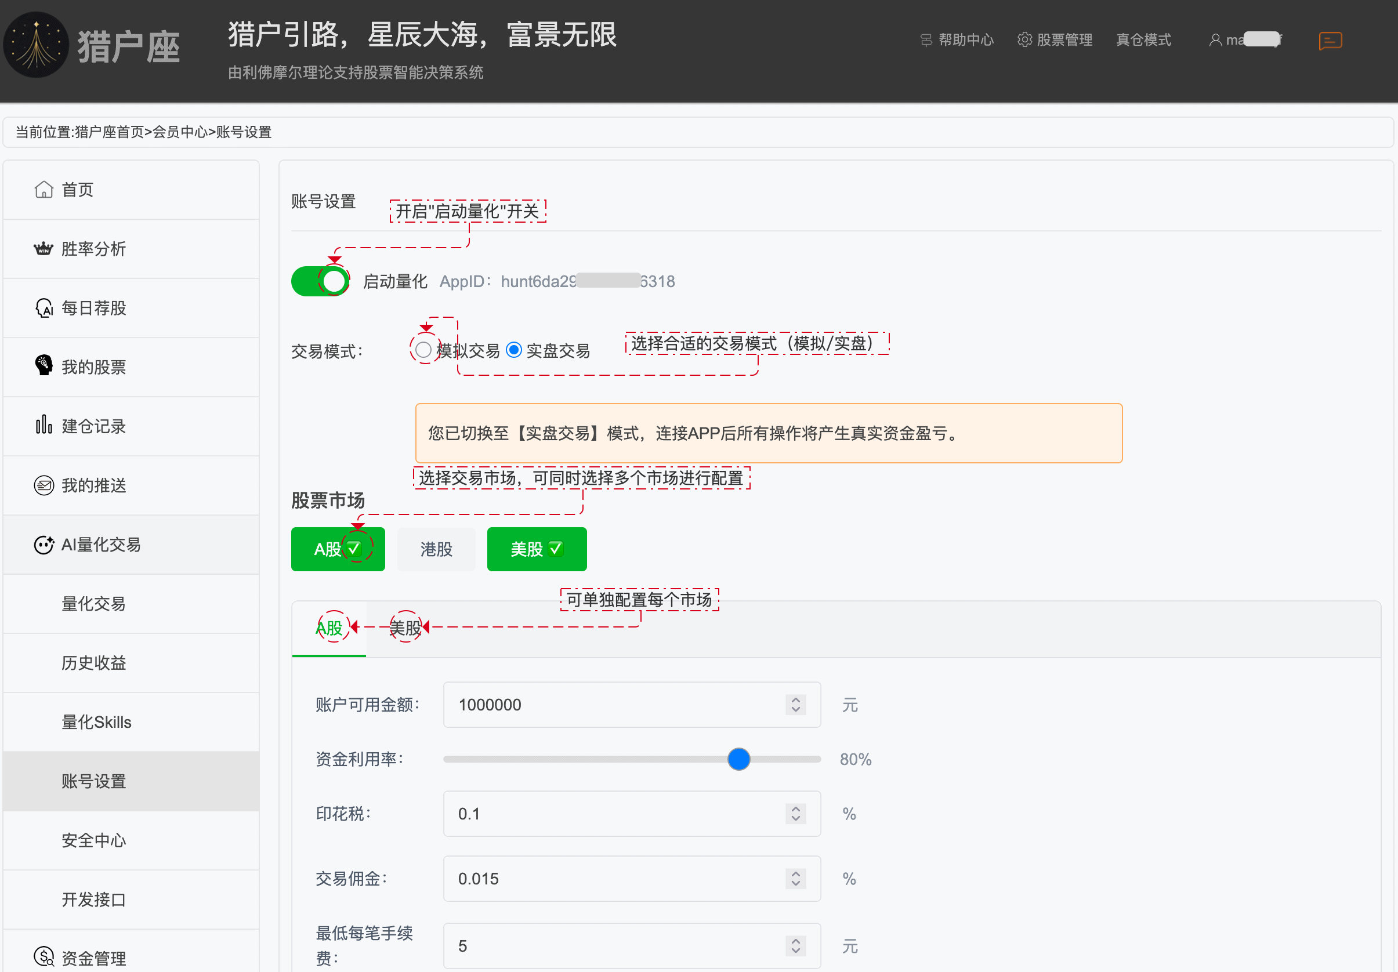This screenshot has height=972, width=1398.
Task: Switch to the 美股 configuration tab
Action: pyautogui.click(x=405, y=629)
